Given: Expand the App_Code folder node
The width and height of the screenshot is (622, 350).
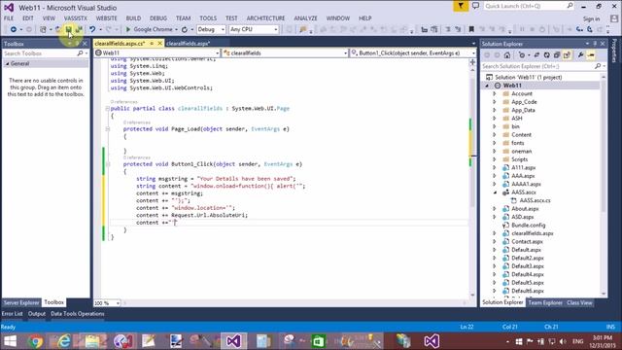Looking at the screenshot, I should [x=495, y=102].
